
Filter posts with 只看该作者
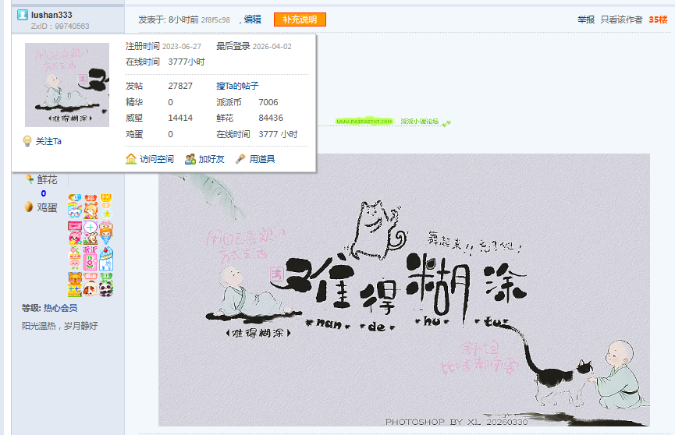(621, 19)
